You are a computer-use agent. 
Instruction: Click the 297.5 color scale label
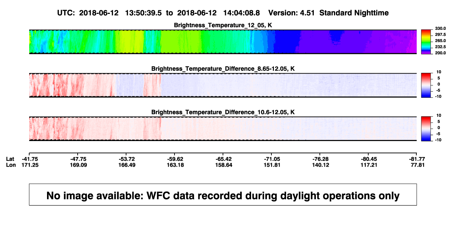441,35
